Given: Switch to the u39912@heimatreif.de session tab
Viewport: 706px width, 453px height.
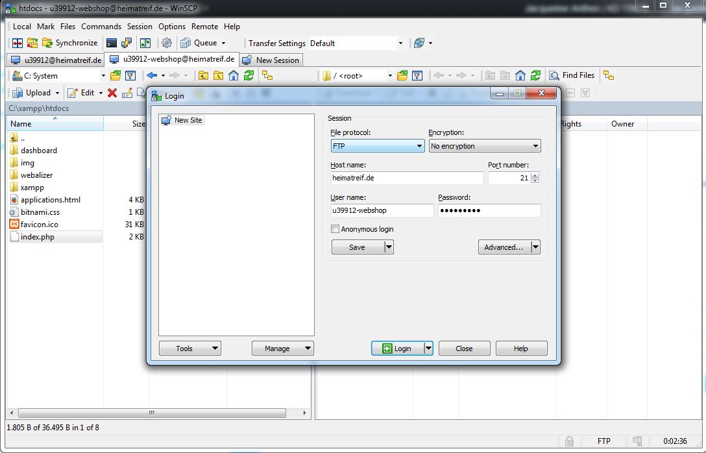Looking at the screenshot, I should pyautogui.click(x=56, y=60).
